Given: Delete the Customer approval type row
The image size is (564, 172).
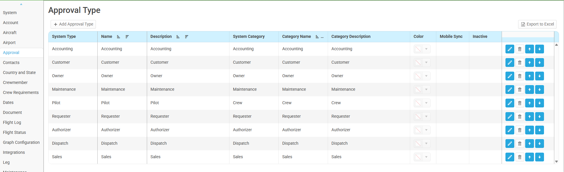Looking at the screenshot, I should pyautogui.click(x=520, y=63).
